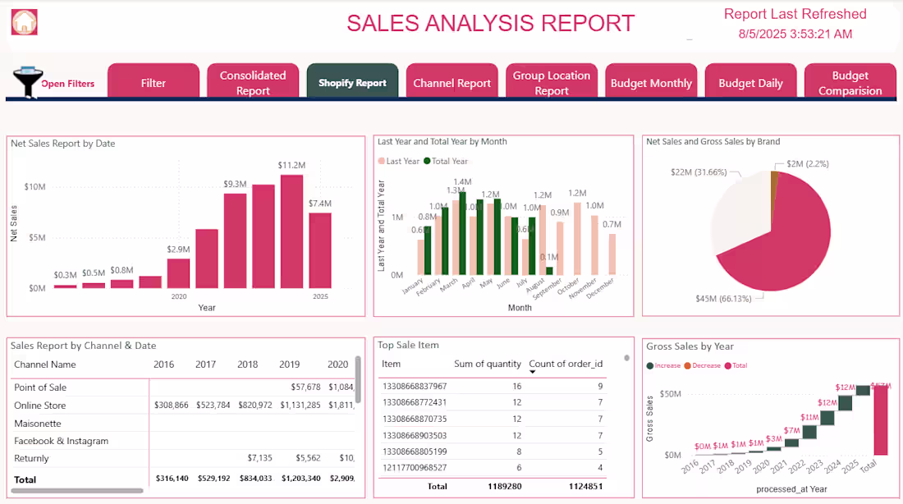
Task: Click the 1124851 total order count
Action: point(585,486)
